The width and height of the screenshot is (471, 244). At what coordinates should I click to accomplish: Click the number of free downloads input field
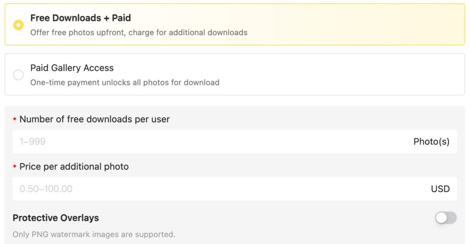[207, 142]
